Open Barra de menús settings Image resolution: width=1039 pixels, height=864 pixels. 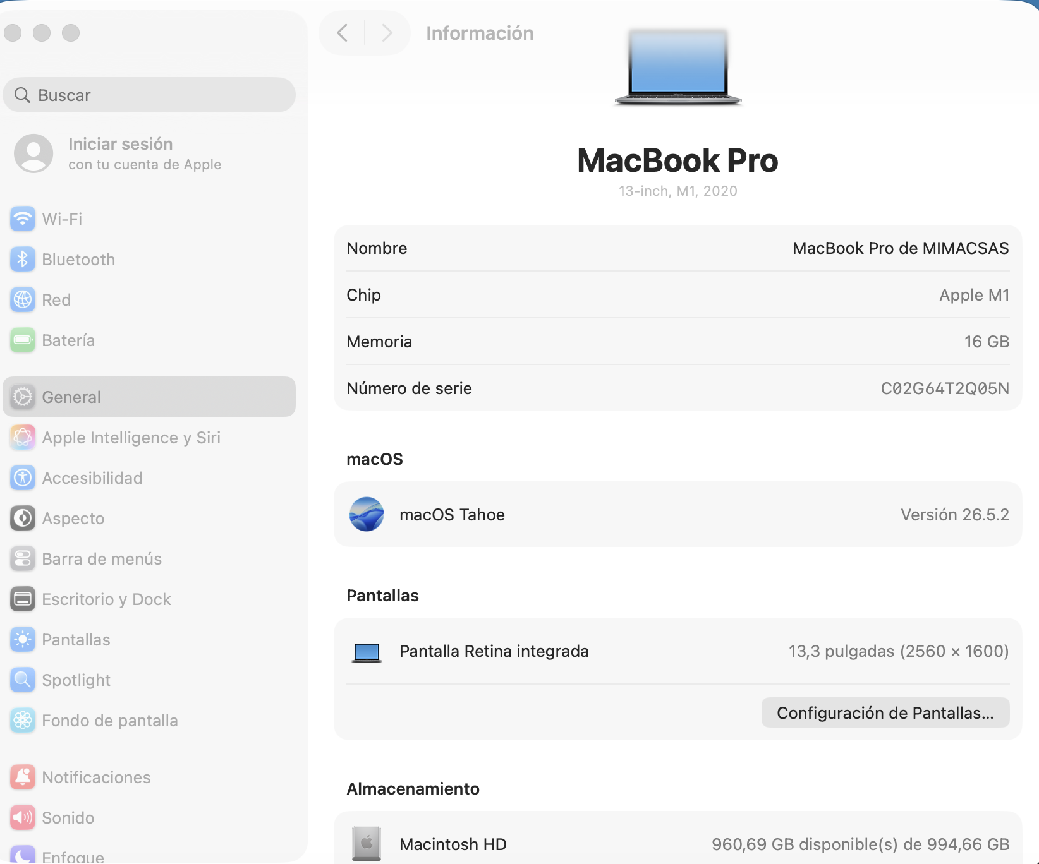point(149,559)
